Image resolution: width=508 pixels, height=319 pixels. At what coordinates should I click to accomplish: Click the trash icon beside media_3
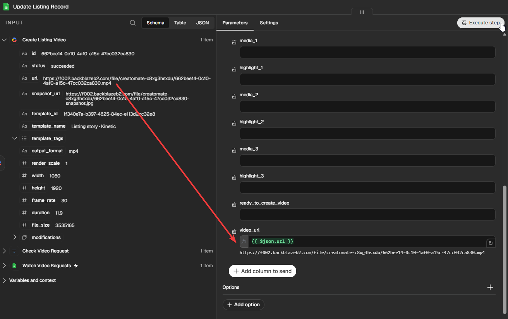click(x=234, y=150)
